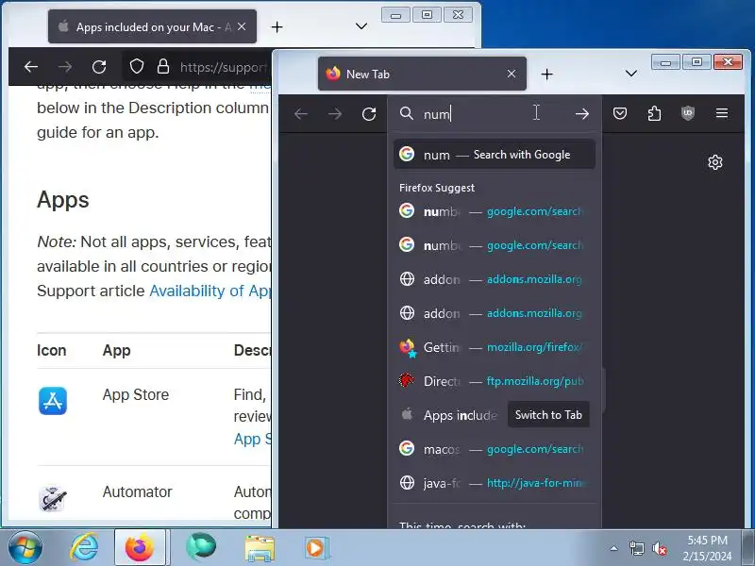Expand List all tabs chevron in back window

click(361, 26)
